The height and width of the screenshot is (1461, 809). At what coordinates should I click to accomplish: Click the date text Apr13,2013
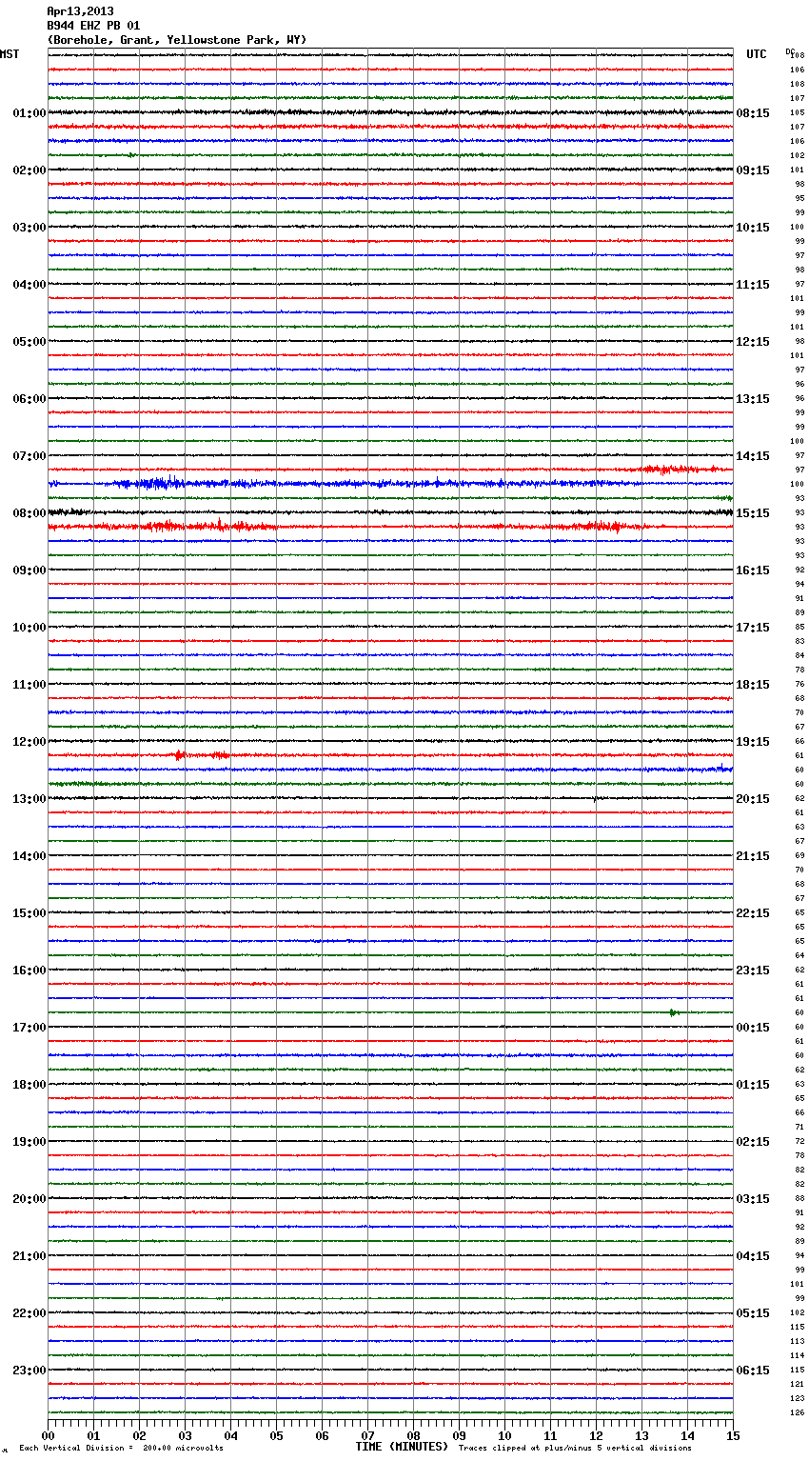[80, 11]
